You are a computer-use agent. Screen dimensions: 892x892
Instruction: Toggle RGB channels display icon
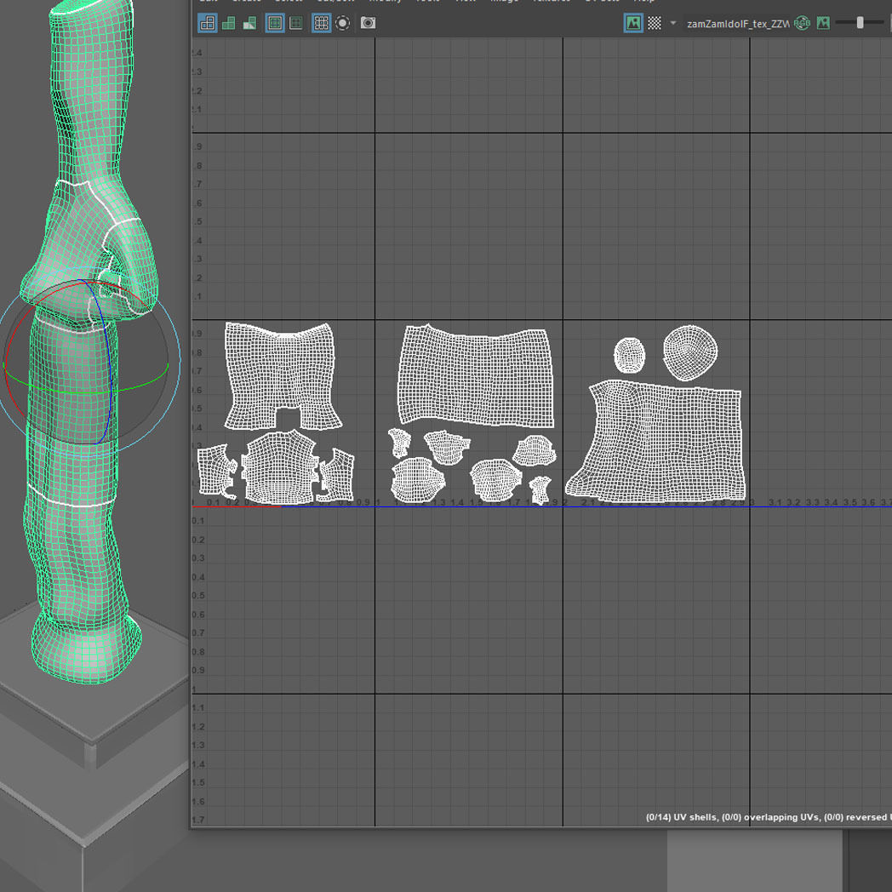pos(802,23)
